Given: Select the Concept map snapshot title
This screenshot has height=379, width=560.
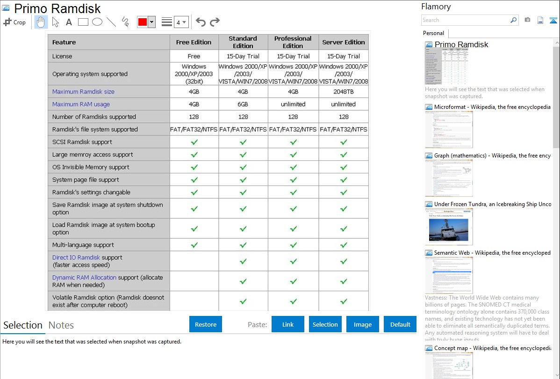Looking at the screenshot, I should pos(493,348).
